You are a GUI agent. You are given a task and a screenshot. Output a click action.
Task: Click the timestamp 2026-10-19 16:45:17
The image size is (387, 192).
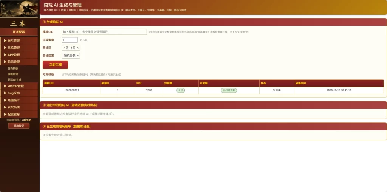pos(339,90)
